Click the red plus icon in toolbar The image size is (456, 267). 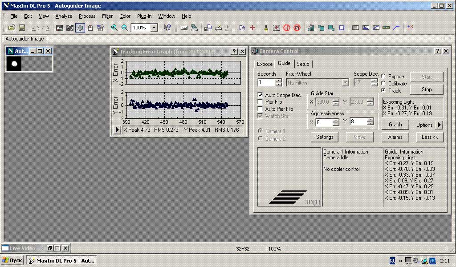[x=252, y=28]
